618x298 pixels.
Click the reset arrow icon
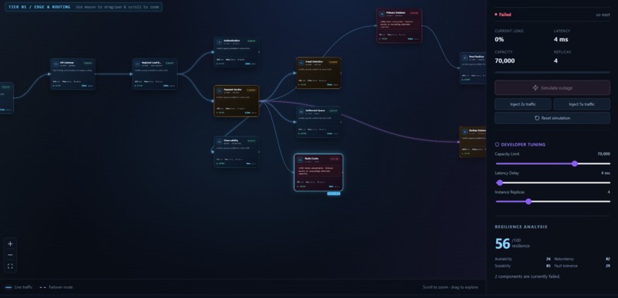pos(537,118)
